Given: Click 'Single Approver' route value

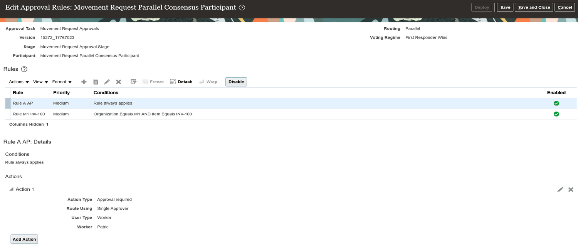Looking at the screenshot, I should pos(113,208).
